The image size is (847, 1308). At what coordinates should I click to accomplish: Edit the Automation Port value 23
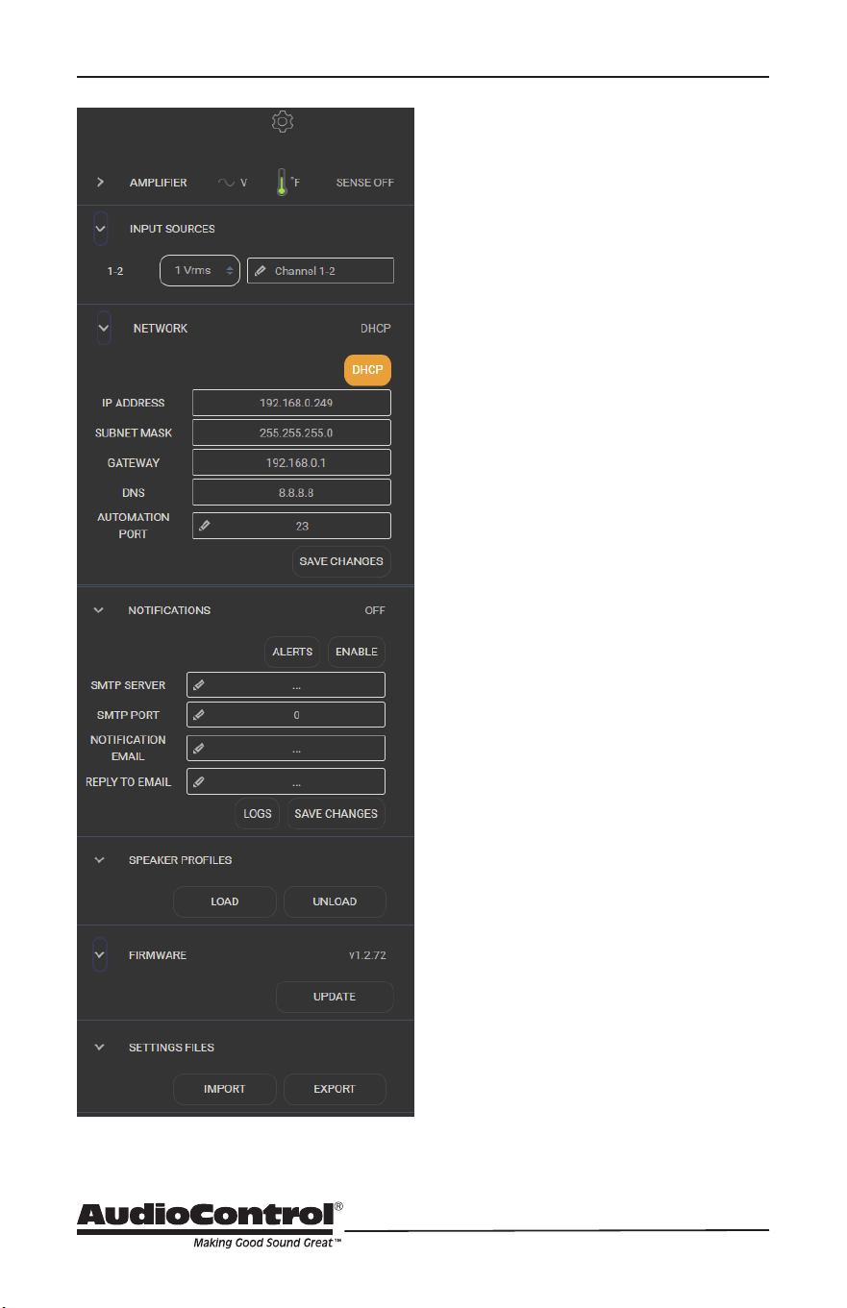(x=291, y=526)
